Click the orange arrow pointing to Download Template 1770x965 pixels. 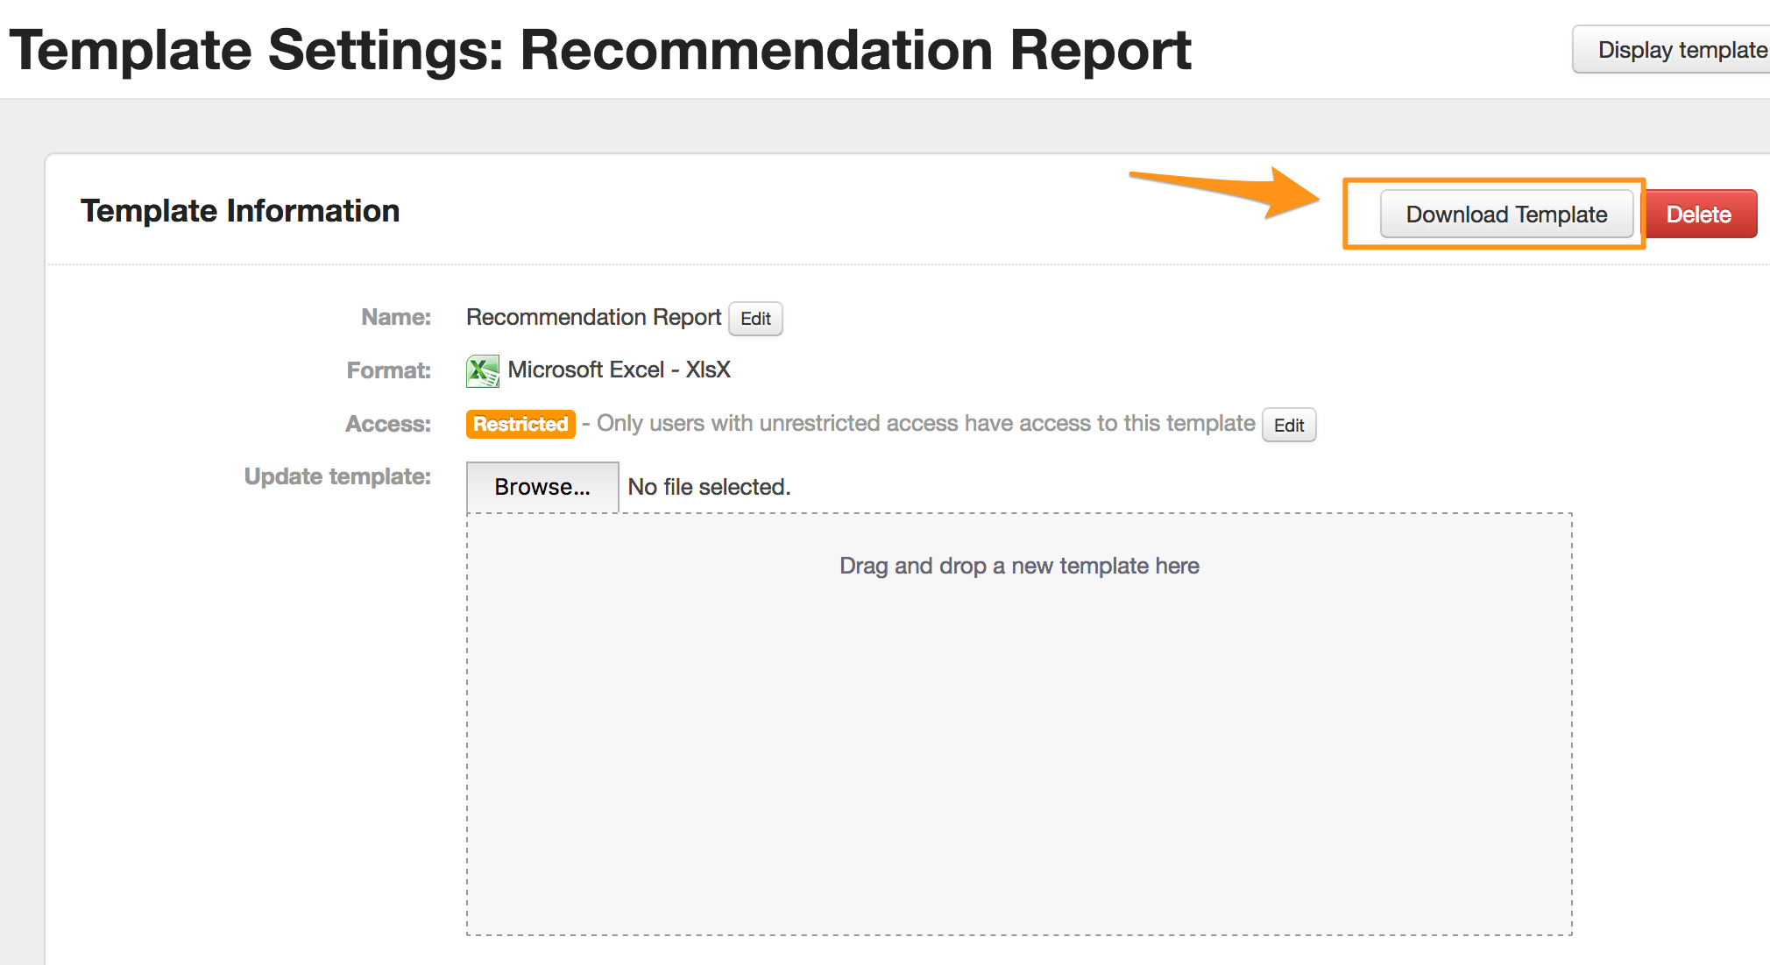pos(1227,191)
